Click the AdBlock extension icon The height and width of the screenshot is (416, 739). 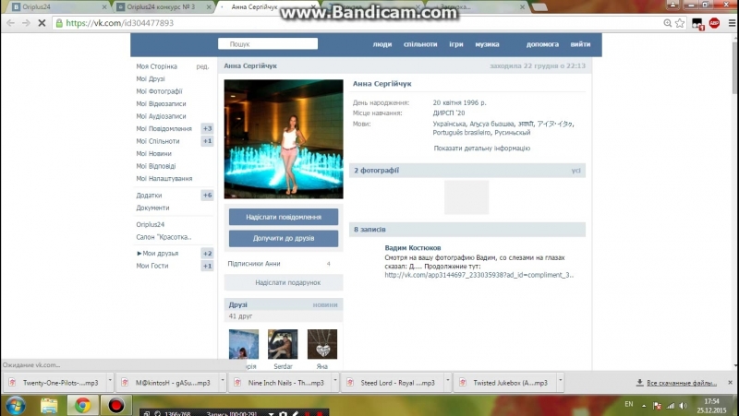tap(714, 23)
